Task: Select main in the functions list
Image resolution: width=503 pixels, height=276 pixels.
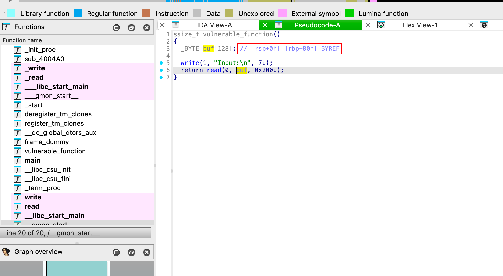Action: (x=32, y=160)
